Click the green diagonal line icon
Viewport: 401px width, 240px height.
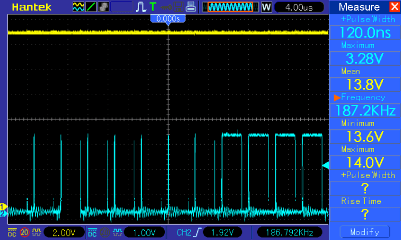point(91,7)
